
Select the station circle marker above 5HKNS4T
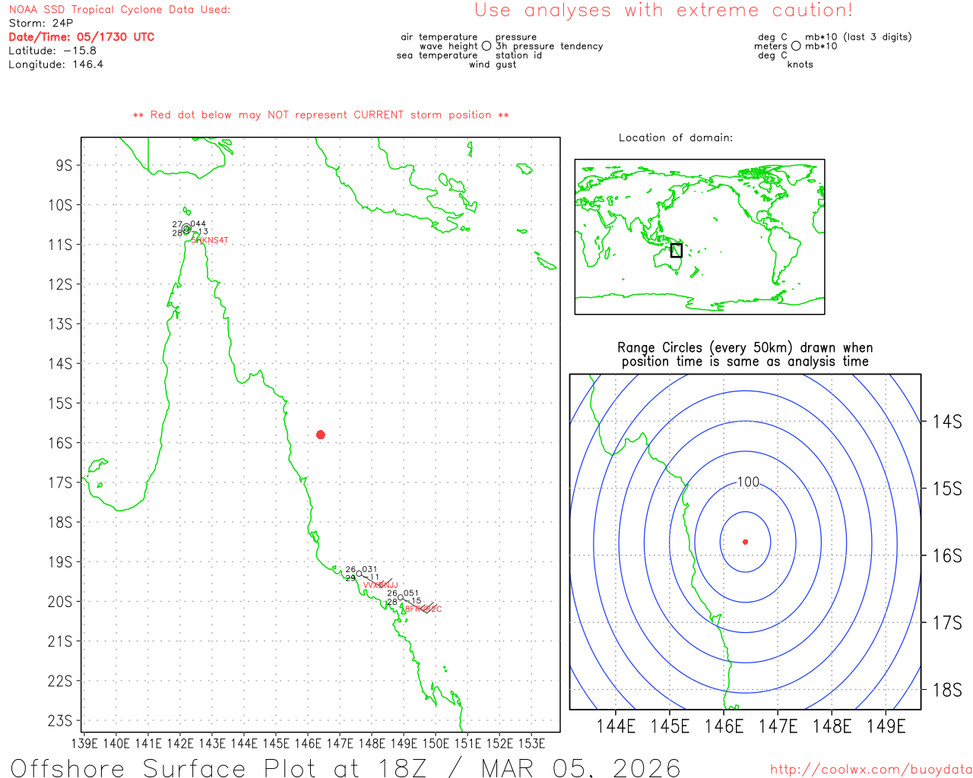click(186, 229)
